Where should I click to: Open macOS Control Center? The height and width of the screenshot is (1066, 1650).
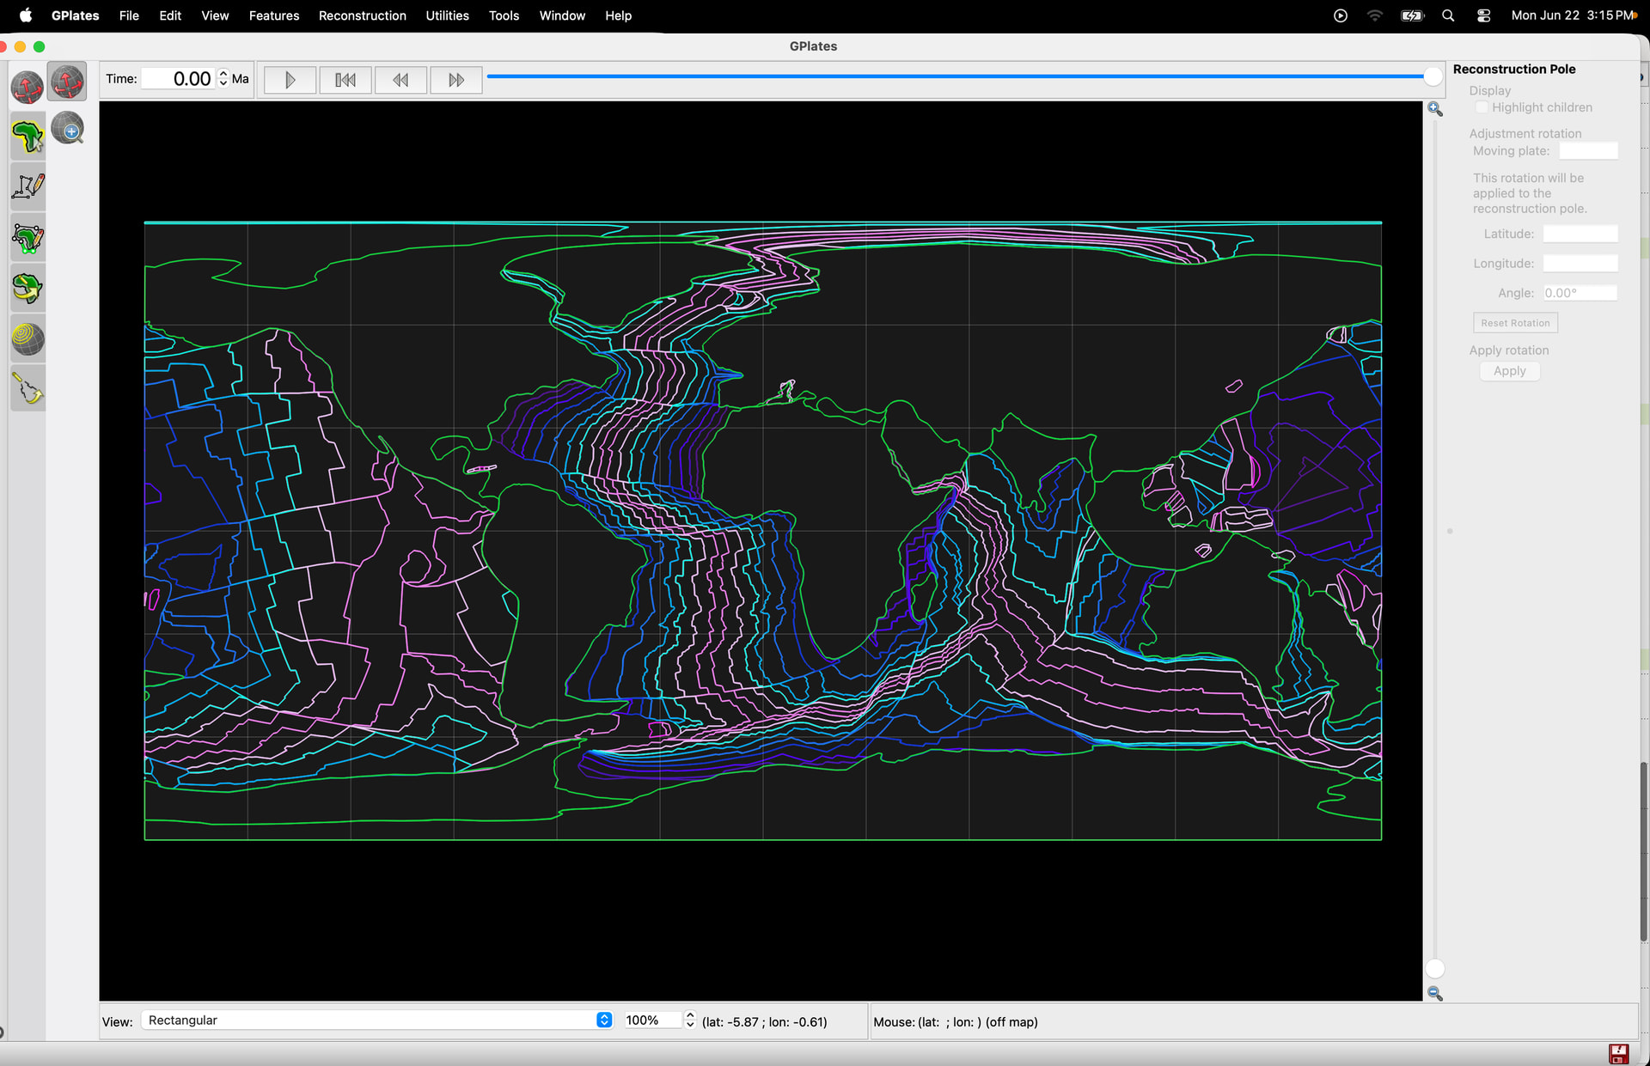(1483, 15)
